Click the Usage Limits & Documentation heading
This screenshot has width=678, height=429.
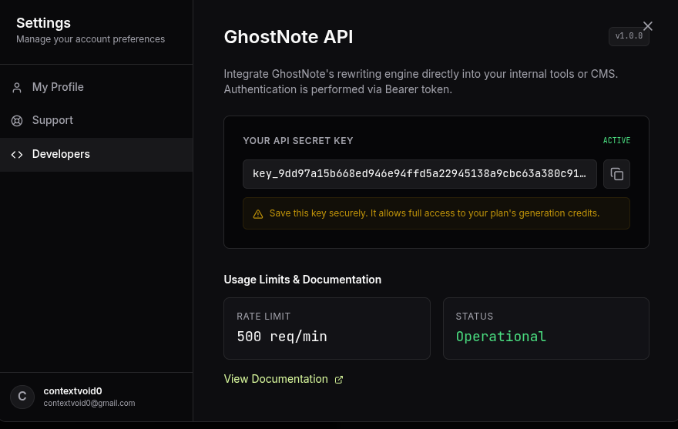303,280
